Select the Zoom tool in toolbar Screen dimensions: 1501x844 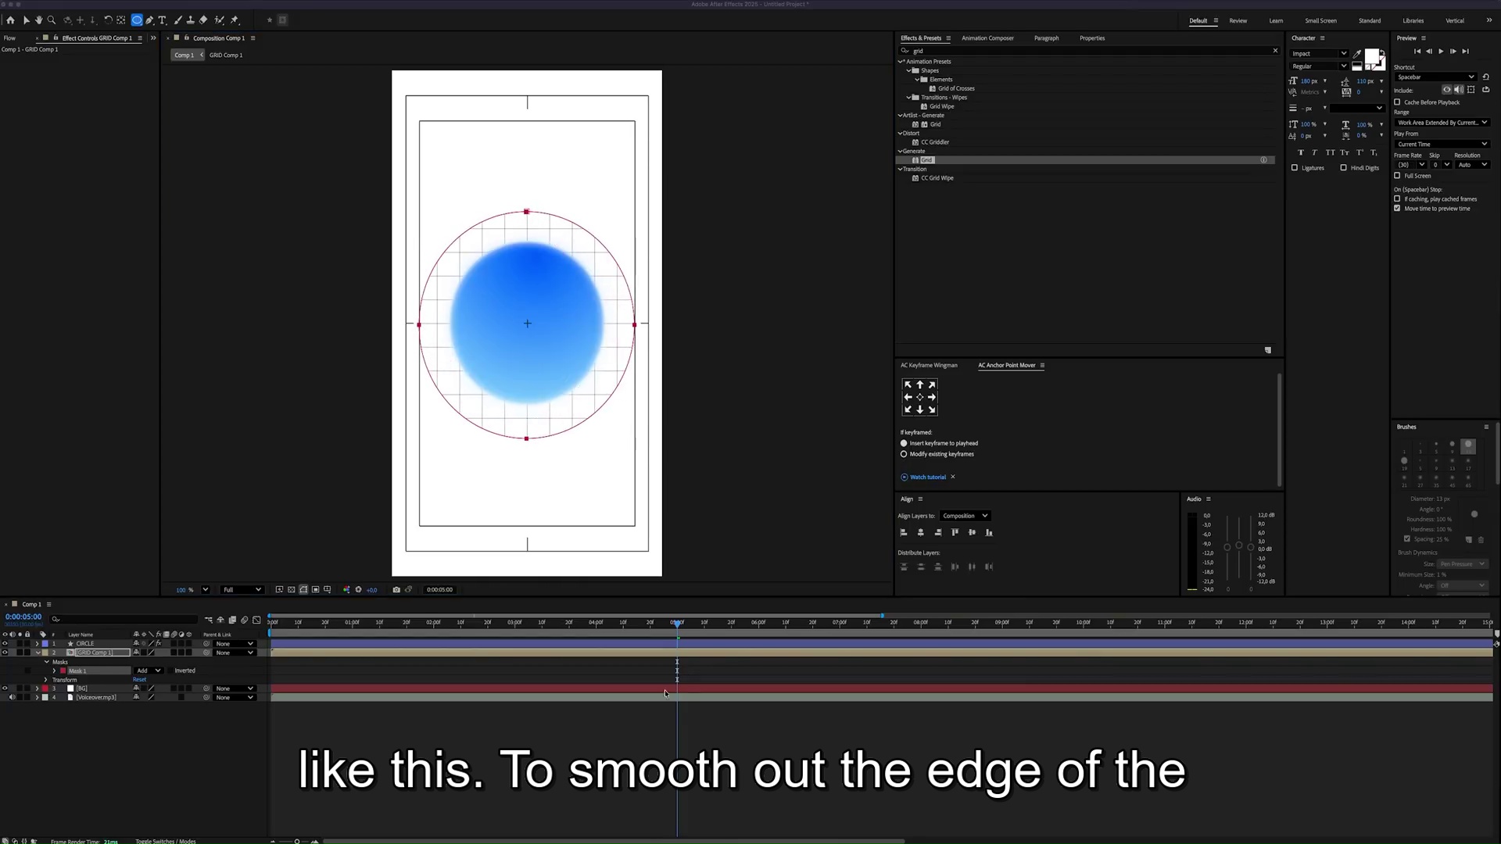tap(52, 20)
